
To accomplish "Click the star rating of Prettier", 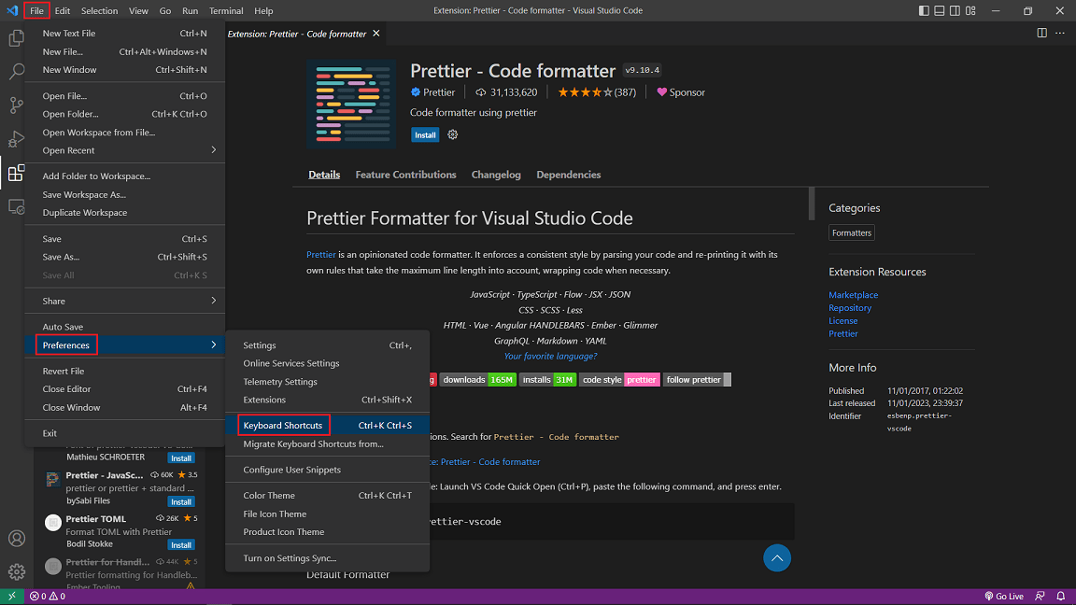I will click(x=596, y=91).
